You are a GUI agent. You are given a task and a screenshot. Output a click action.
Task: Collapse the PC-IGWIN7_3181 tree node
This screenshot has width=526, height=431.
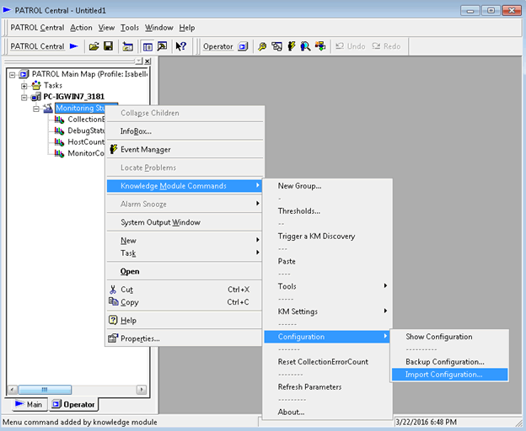pos(24,97)
